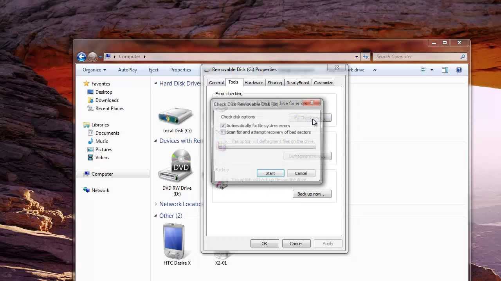Image resolution: width=501 pixels, height=281 pixels.
Task: Open the Organize dropdown menu
Action: tap(94, 70)
